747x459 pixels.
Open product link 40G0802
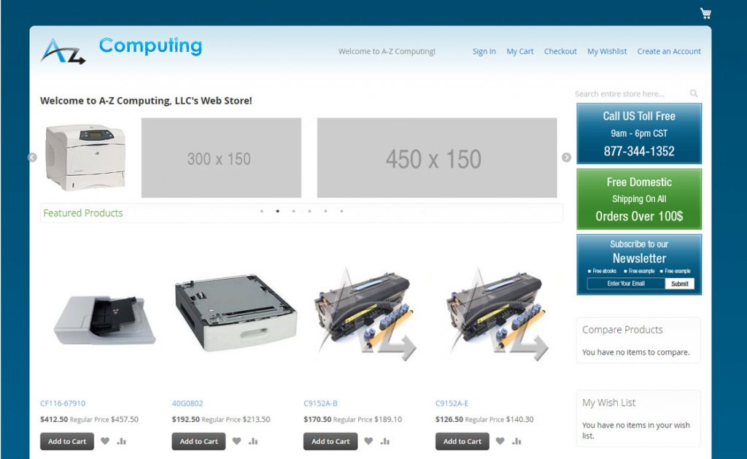pyautogui.click(x=187, y=404)
